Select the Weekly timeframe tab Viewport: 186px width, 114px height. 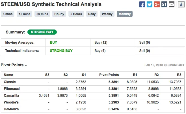107,14
